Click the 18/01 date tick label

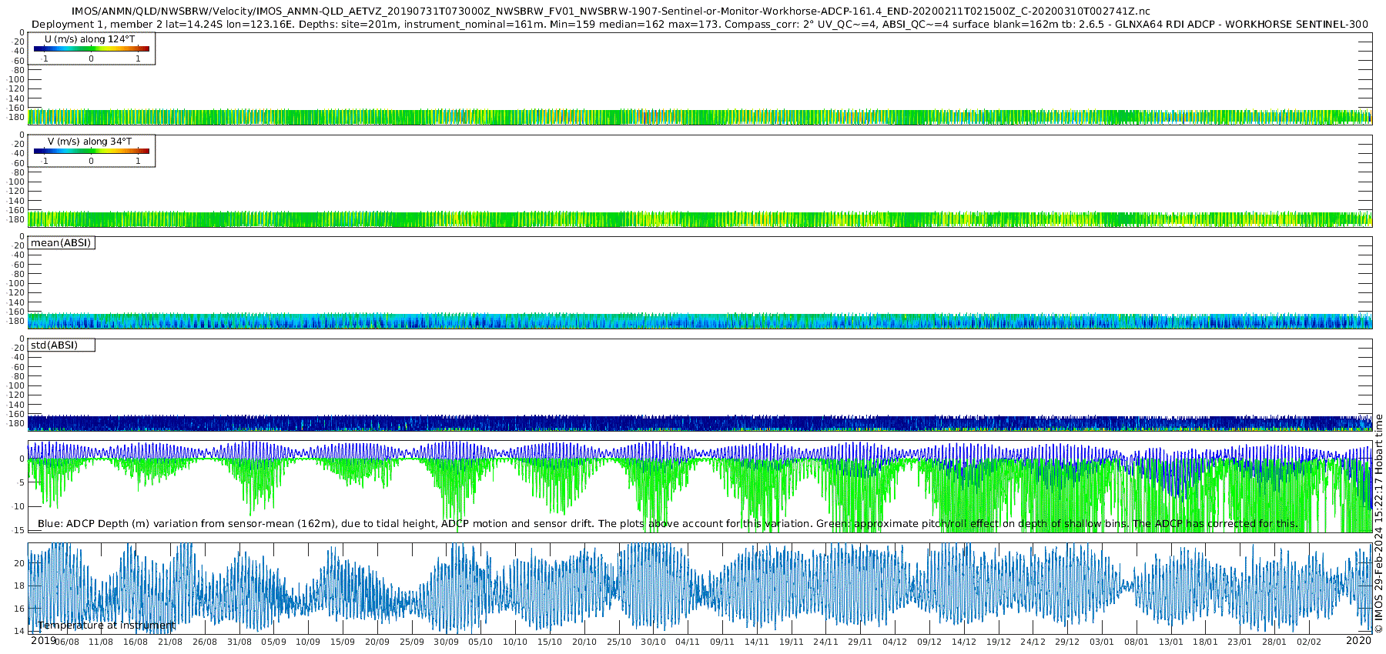[1206, 642]
